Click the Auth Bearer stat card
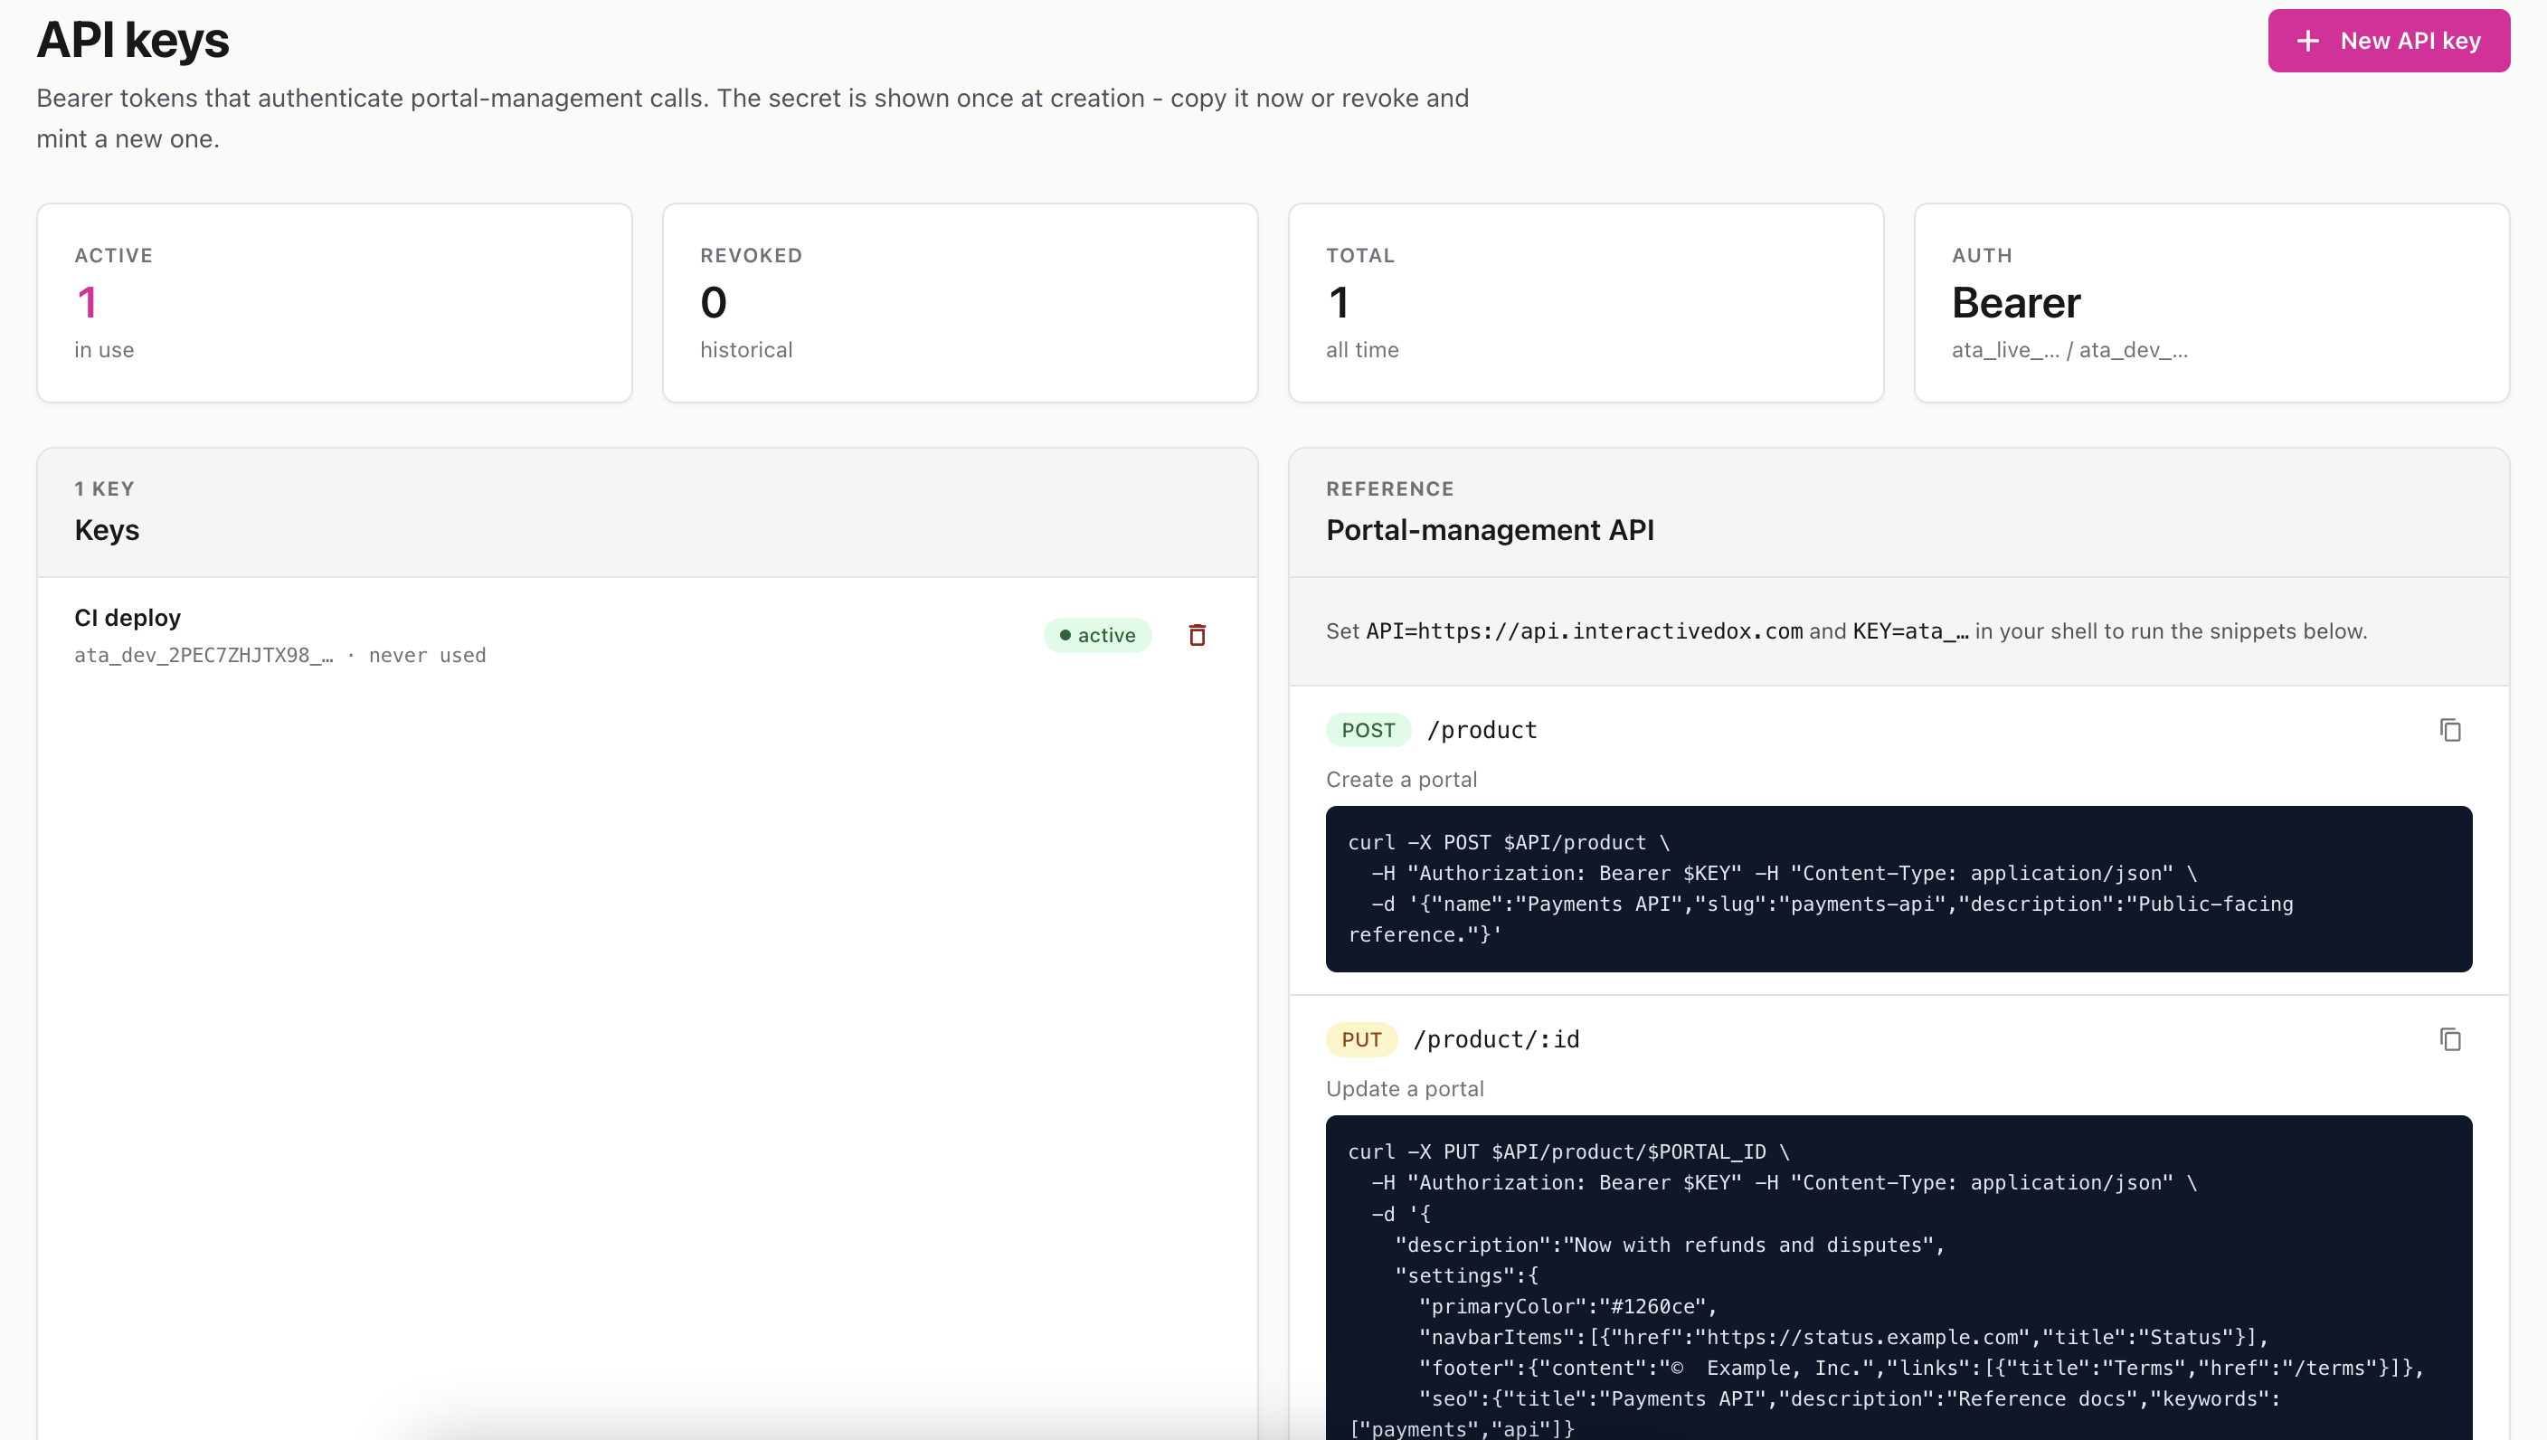2547x1440 pixels. (2211, 303)
